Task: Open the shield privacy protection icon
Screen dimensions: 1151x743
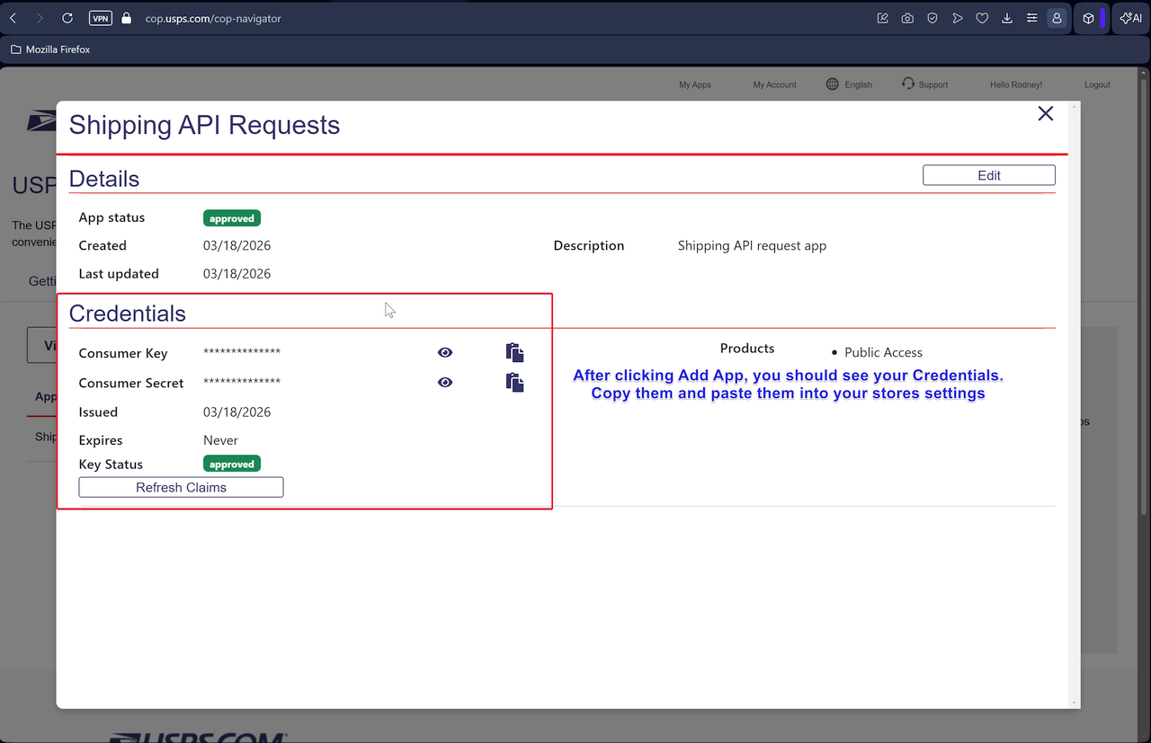Action: point(932,18)
